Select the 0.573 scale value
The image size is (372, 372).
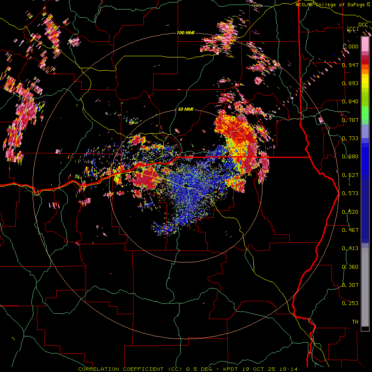point(350,193)
